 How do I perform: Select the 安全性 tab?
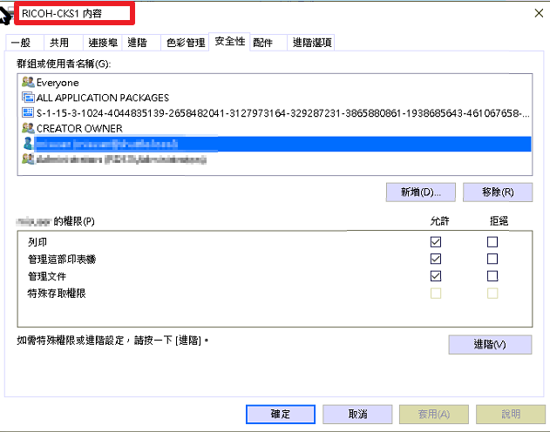[229, 41]
